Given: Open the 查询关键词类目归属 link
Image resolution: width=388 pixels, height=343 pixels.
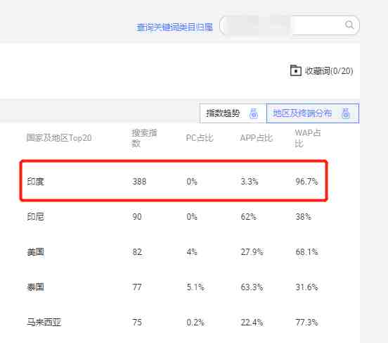Looking at the screenshot, I should pyautogui.click(x=175, y=27).
